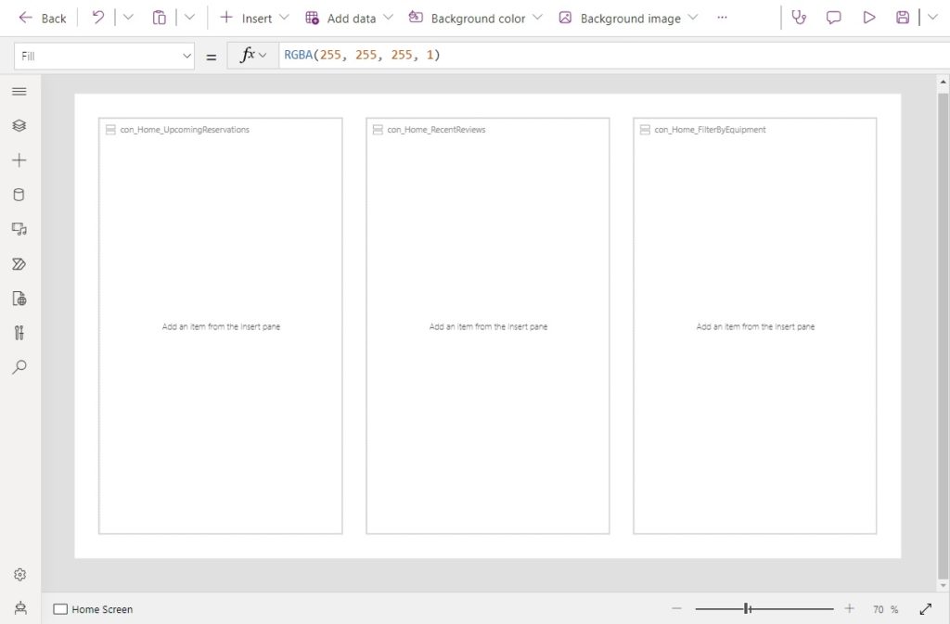Viewport: 950px width, 624px height.
Task: Expand the fx formula options
Action: 253,56
